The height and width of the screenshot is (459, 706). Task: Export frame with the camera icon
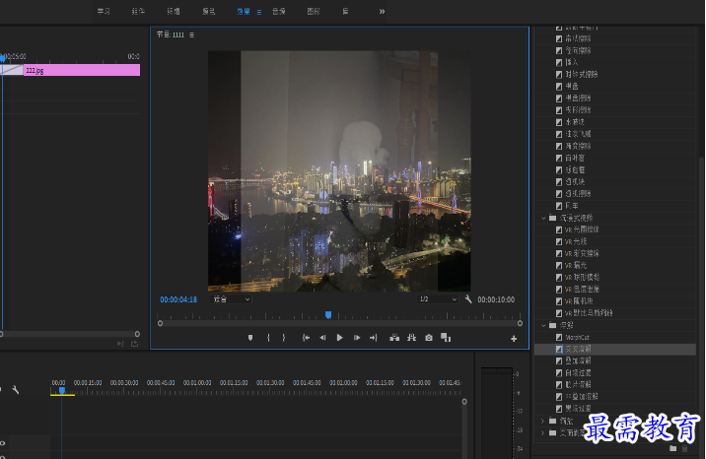click(429, 338)
